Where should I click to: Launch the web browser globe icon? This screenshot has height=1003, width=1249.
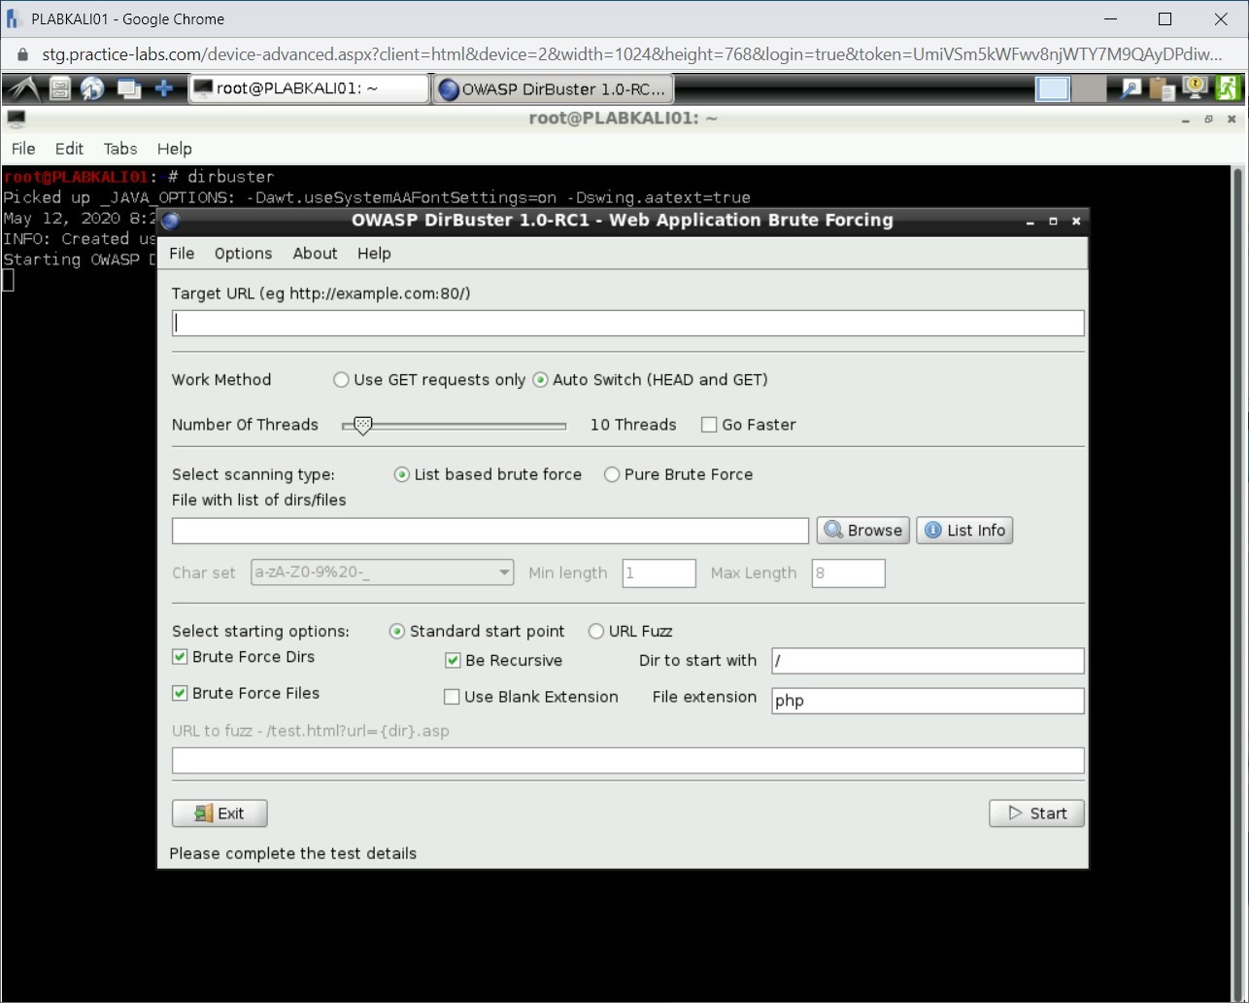93,87
